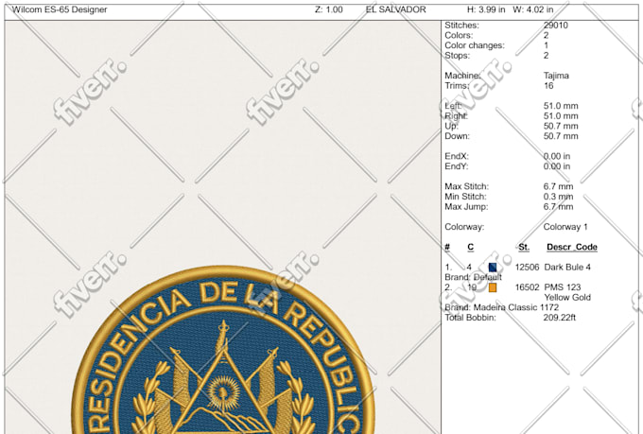Click the Right value '51.0 mm'

(x=561, y=116)
